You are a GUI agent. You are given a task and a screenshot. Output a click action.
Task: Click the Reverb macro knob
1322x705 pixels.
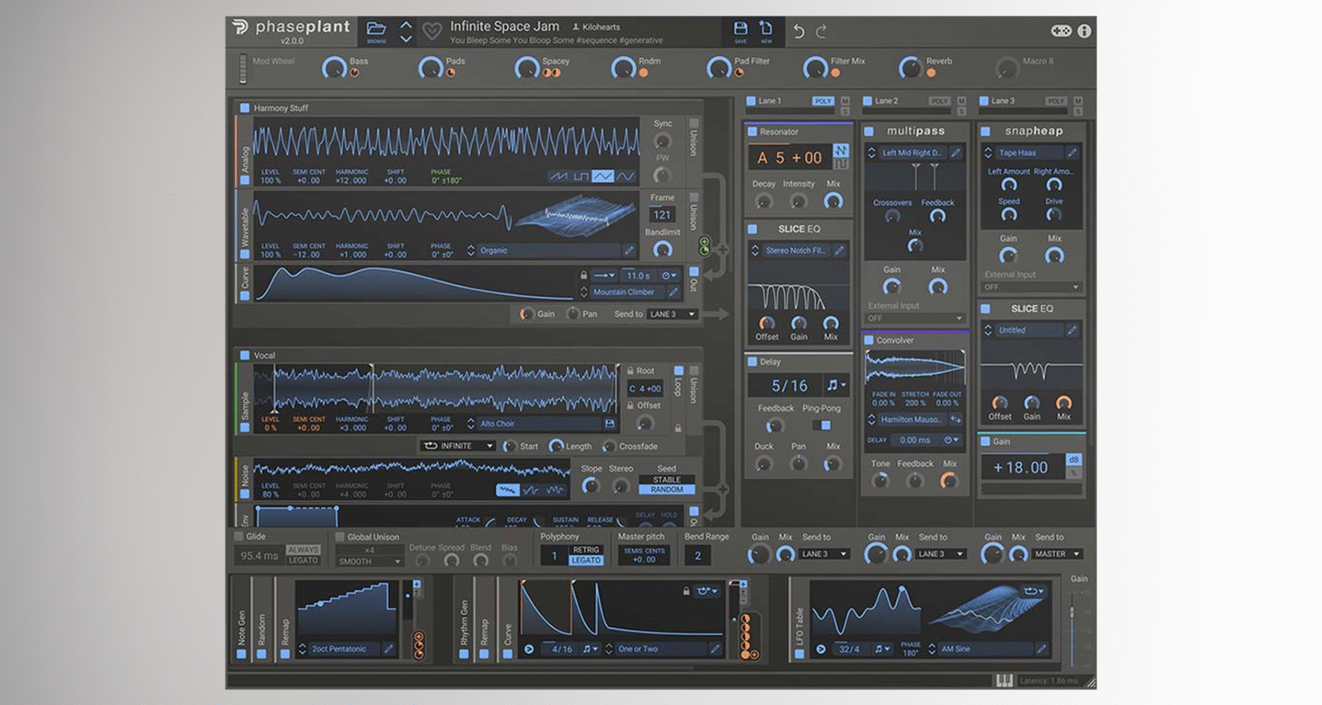coord(911,68)
